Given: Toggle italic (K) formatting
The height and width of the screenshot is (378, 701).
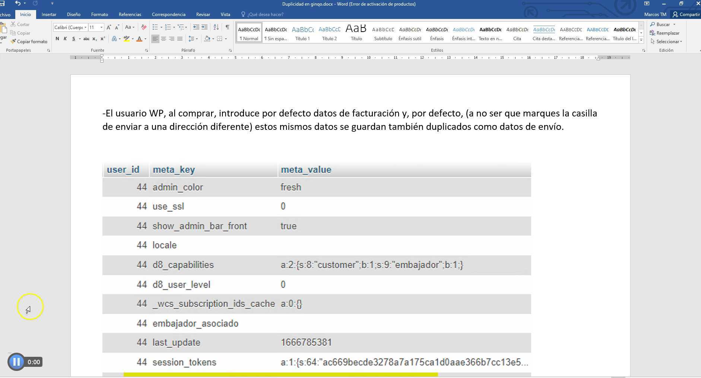Looking at the screenshot, I should point(65,39).
